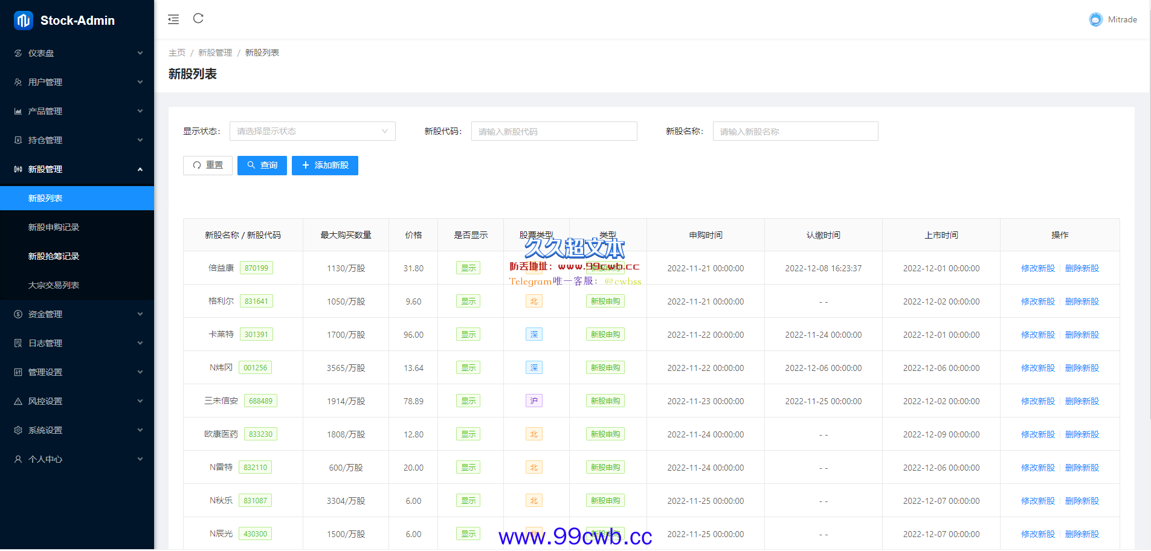This screenshot has width=1151, height=551.
Task: Click the 显示 tag for 卡莱特
Action: [x=468, y=334]
